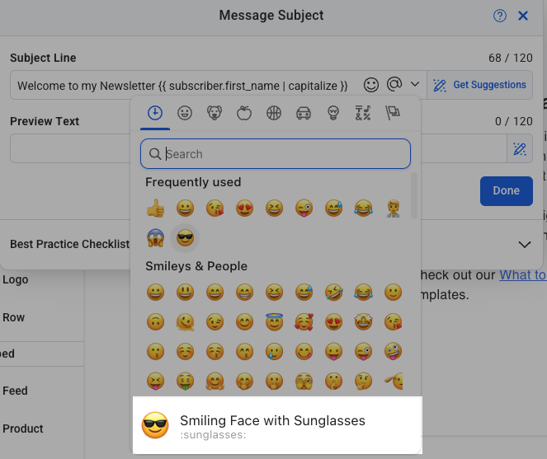The image size is (547, 459).
Task: Click the magic wand beside Preview Text
Action: point(520,149)
